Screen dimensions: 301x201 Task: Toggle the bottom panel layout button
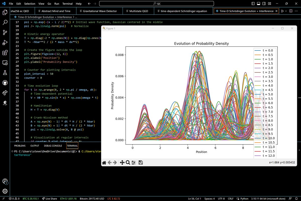[259, 4]
